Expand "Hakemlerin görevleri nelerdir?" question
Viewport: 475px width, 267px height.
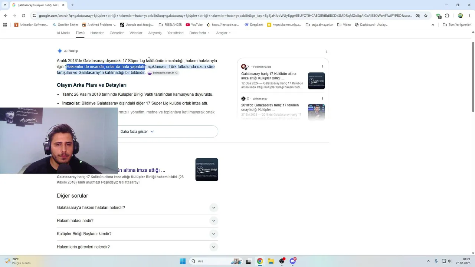coord(137,247)
